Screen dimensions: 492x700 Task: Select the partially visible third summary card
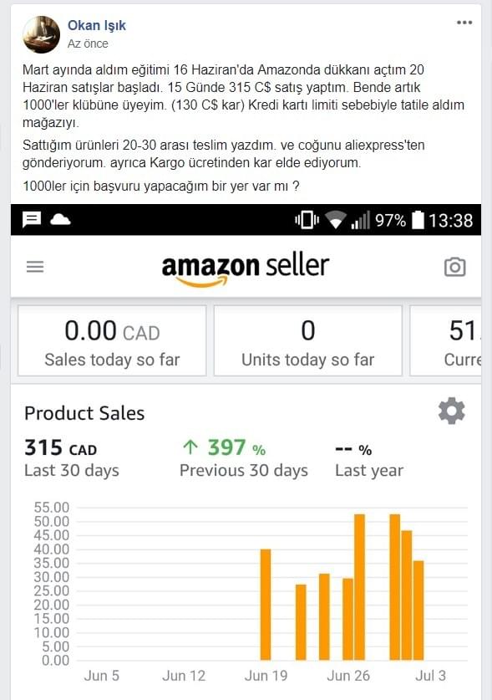445,340
